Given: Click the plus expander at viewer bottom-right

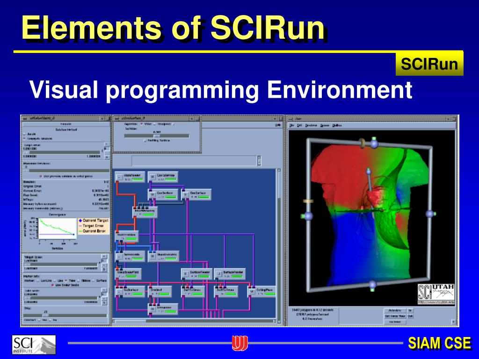Looking at the screenshot, I should tap(453, 322).
